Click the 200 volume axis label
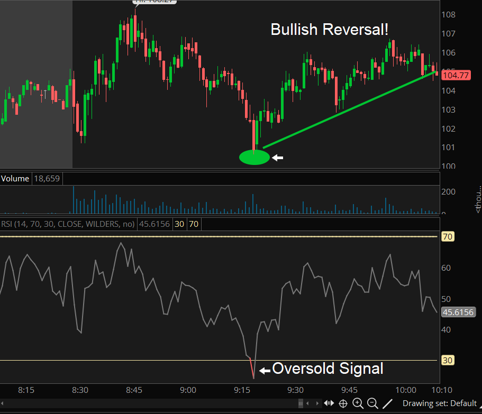 click(x=449, y=191)
